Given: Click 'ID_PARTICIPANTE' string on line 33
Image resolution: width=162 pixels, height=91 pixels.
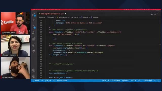Looking at the screenshot, I should point(65,34).
